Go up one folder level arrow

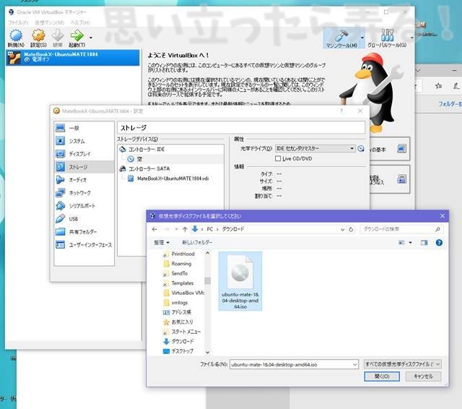click(x=185, y=229)
